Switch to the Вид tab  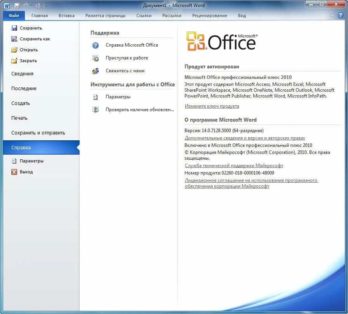[242, 16]
